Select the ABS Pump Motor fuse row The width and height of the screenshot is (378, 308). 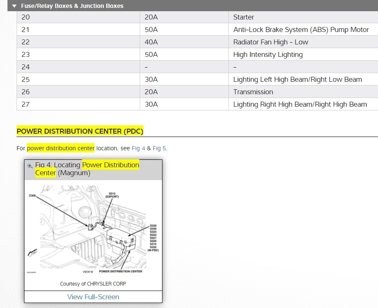tap(197, 29)
